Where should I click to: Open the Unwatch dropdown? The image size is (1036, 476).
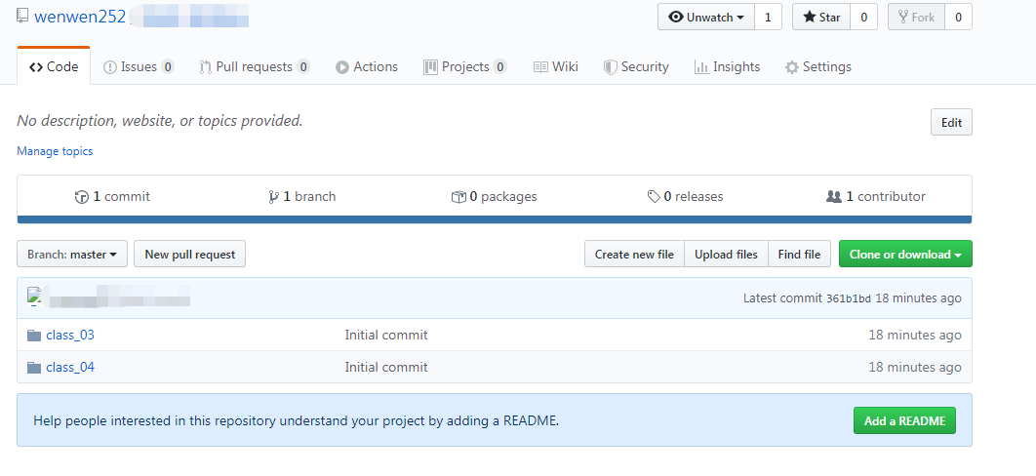(x=705, y=18)
